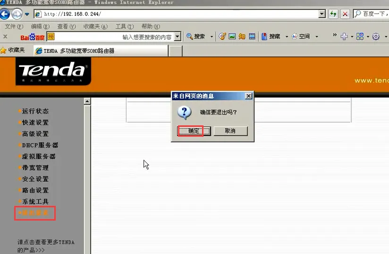The width and height of the screenshot is (389, 254).
Task: Open 带宽管理 in the sidebar
Action: click(35, 168)
